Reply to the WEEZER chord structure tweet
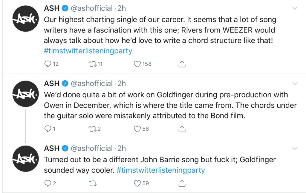The height and width of the screenshot is (193, 306). point(48,64)
